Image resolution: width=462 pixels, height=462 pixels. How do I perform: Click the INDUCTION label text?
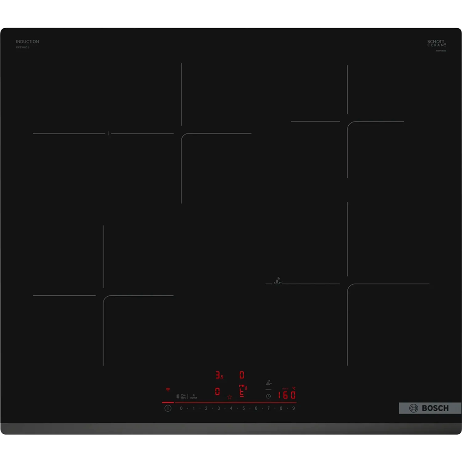click(x=27, y=42)
